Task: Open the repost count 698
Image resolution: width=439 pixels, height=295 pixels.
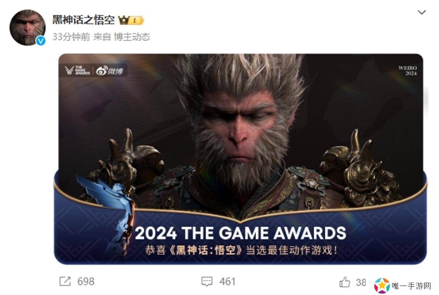Action: (x=86, y=281)
